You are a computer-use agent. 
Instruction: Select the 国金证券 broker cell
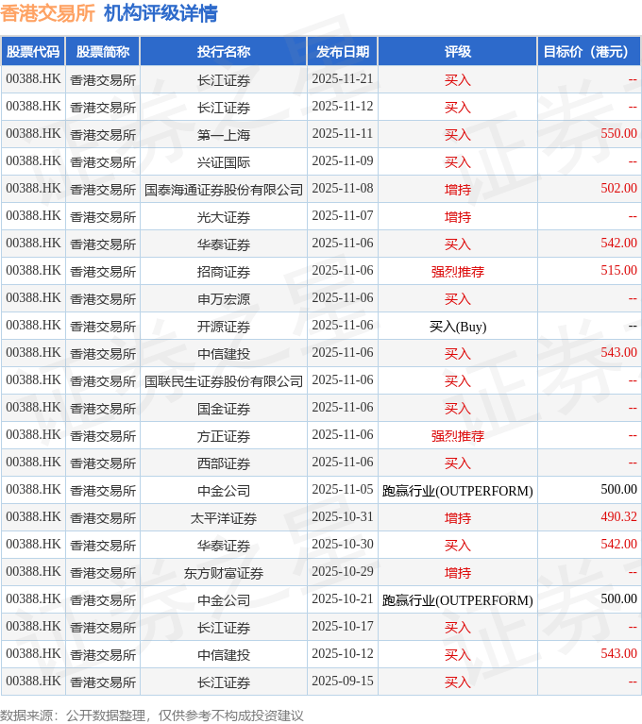tap(224, 409)
